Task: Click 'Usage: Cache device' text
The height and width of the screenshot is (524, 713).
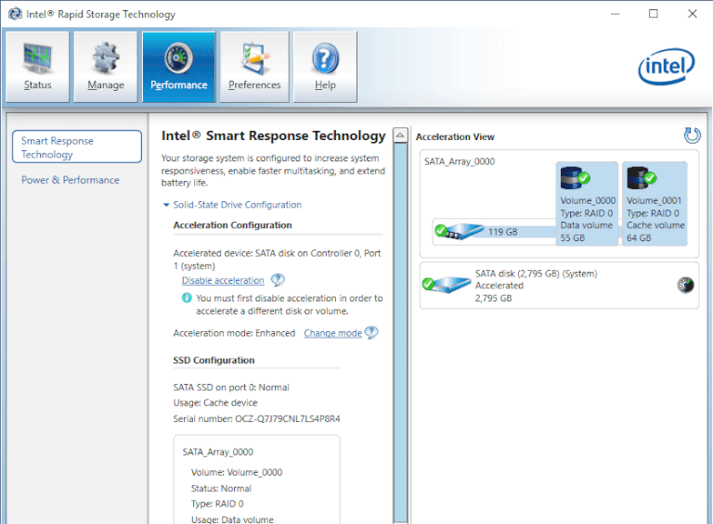Action: coord(215,403)
